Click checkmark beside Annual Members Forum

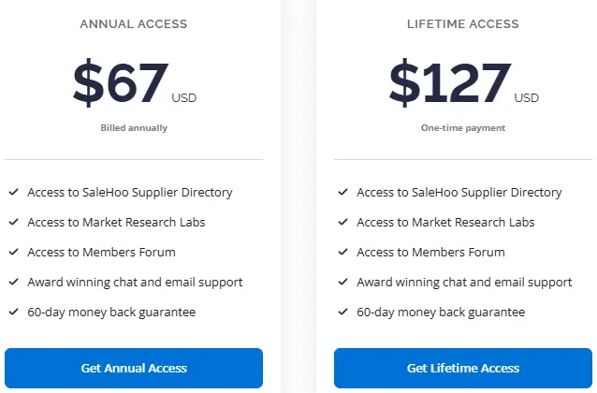[x=14, y=253]
